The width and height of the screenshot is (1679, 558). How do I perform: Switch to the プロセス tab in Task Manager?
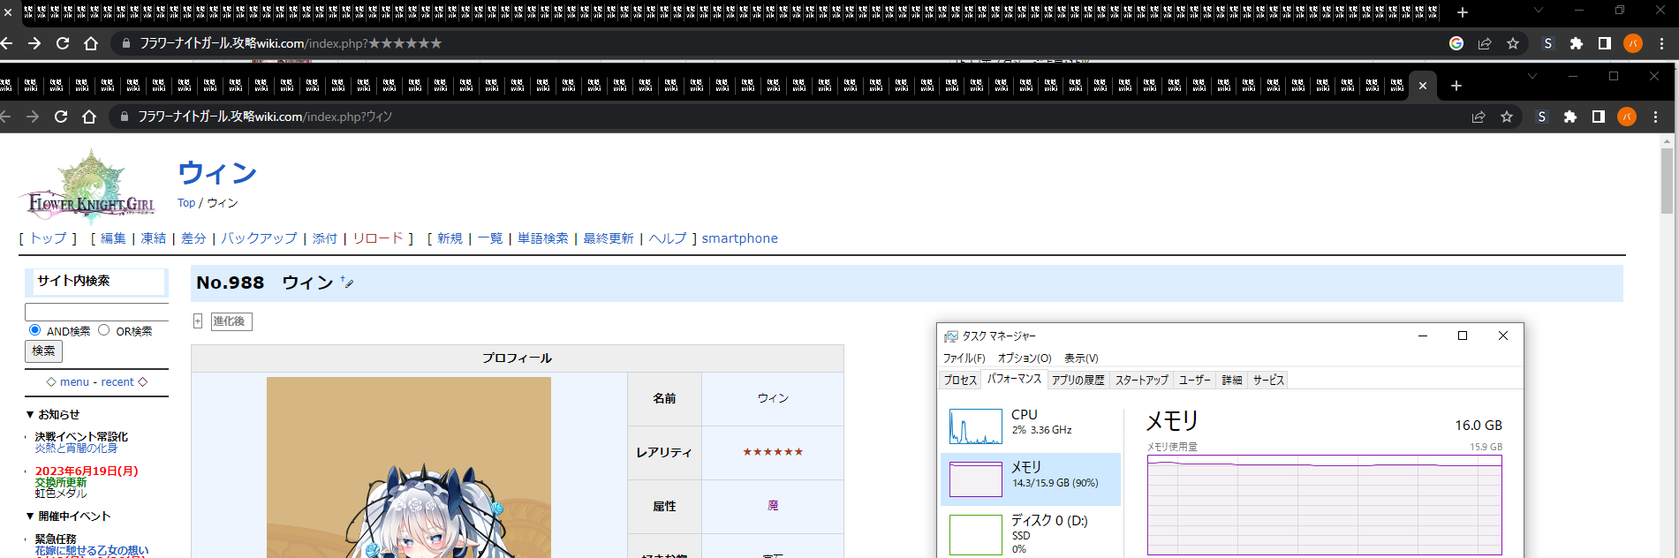tap(960, 380)
